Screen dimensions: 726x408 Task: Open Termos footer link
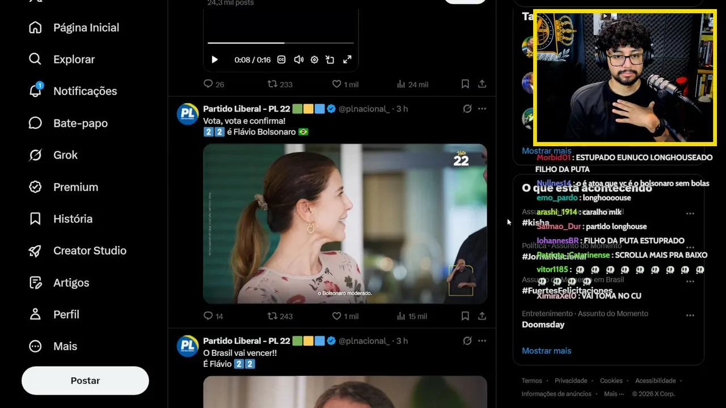coord(532,381)
